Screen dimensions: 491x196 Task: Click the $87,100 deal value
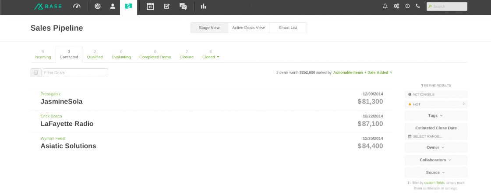point(370,124)
